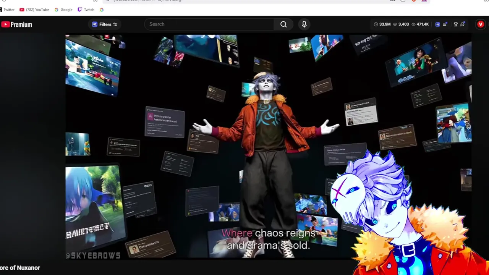This screenshot has width=489, height=275.
Task: Open the YouTube Premium home logo
Action: 16,24
